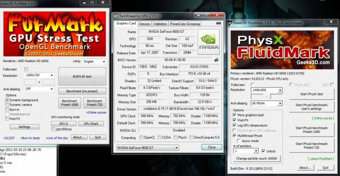
Task: Toggle Fullscreen checkbox in FurMark
Action: pyautogui.click(x=26, y=69)
